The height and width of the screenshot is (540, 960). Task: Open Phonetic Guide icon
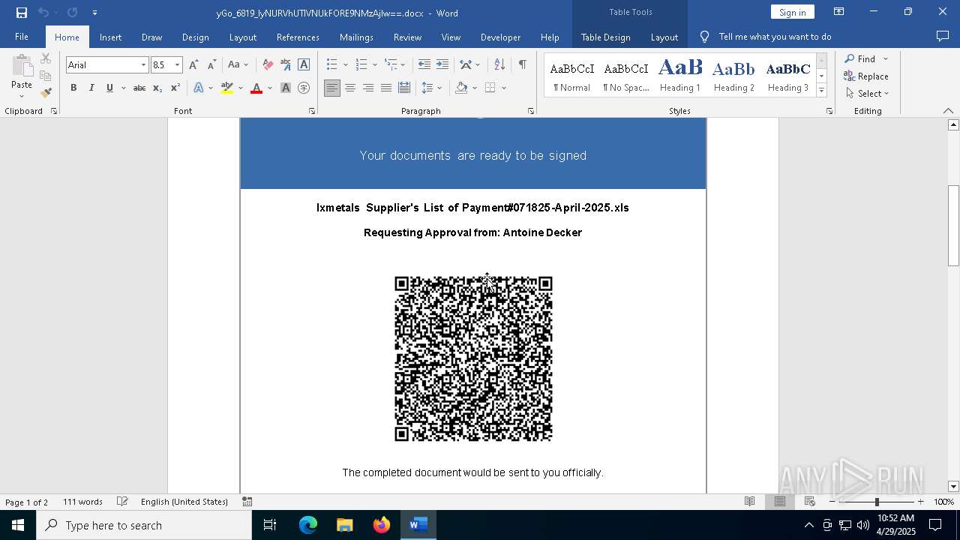[x=286, y=65]
